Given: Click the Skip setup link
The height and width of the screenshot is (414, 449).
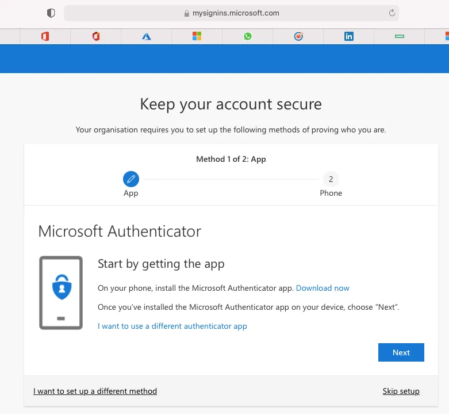Looking at the screenshot, I should click(x=401, y=392).
